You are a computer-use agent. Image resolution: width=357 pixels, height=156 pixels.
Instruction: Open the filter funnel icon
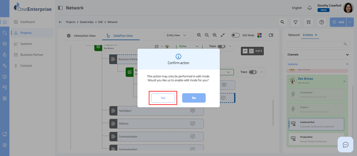coord(295,22)
